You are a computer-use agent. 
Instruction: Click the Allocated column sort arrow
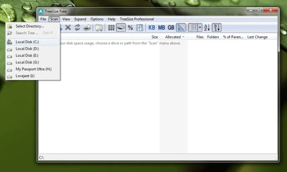183,37
